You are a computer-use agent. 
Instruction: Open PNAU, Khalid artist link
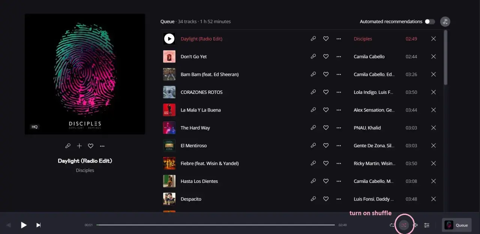pyautogui.click(x=367, y=128)
